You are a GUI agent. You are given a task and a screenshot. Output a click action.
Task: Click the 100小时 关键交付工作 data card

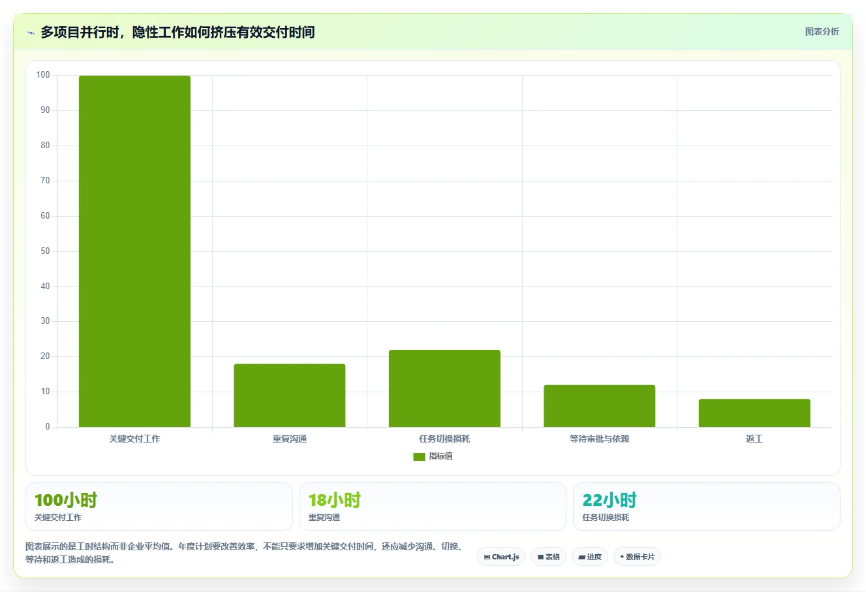pyautogui.click(x=159, y=506)
